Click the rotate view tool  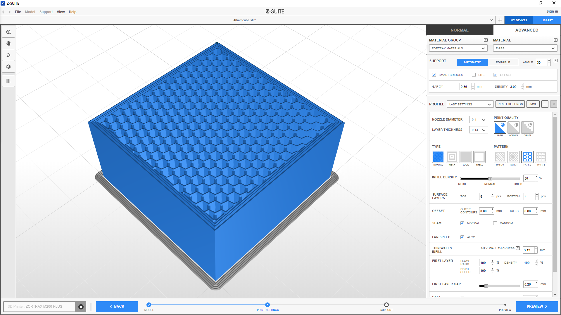(8, 55)
